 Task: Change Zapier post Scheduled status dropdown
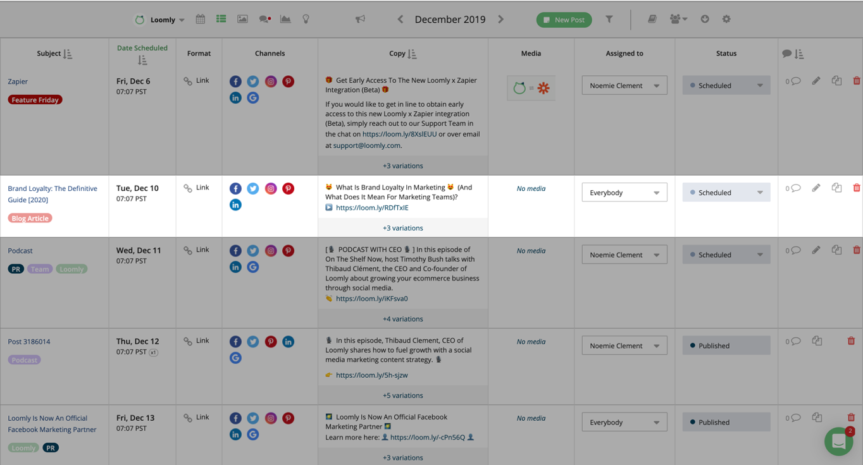pyautogui.click(x=726, y=85)
